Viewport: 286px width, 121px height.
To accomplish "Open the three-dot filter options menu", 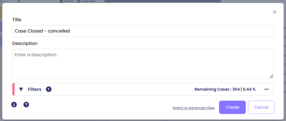I will [267, 89].
